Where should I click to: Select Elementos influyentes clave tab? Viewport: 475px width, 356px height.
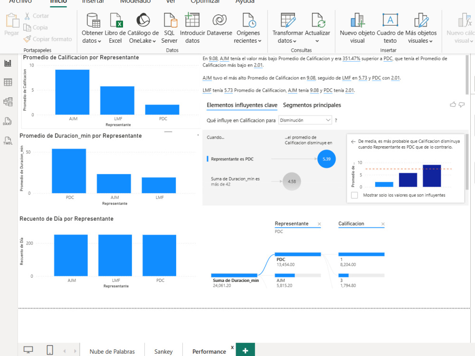click(x=242, y=105)
